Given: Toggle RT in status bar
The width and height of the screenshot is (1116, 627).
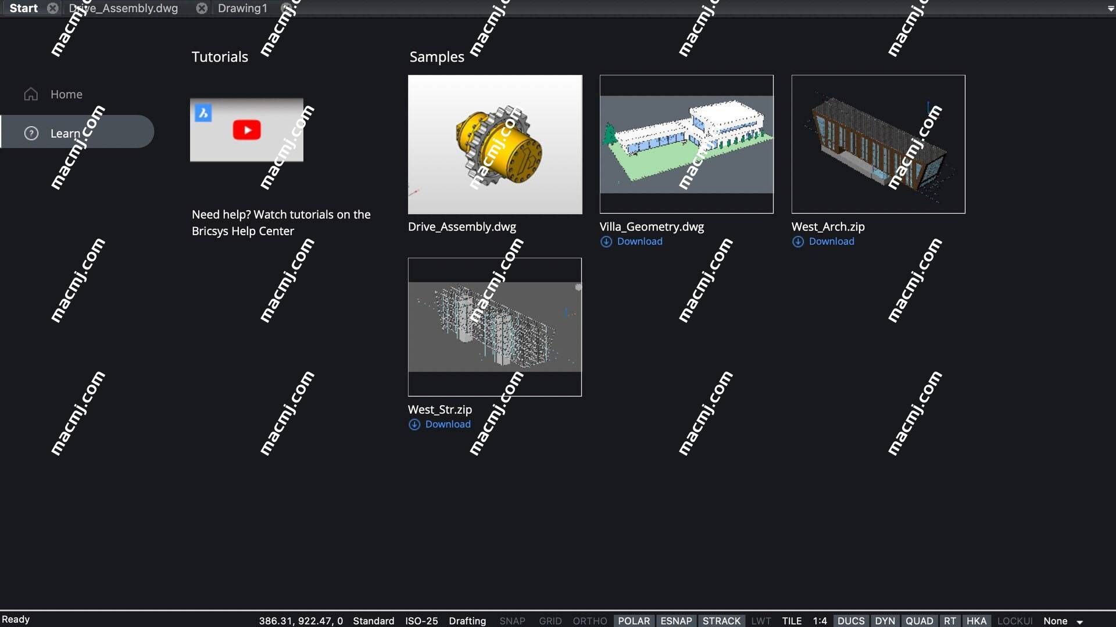Looking at the screenshot, I should pyautogui.click(x=950, y=621).
